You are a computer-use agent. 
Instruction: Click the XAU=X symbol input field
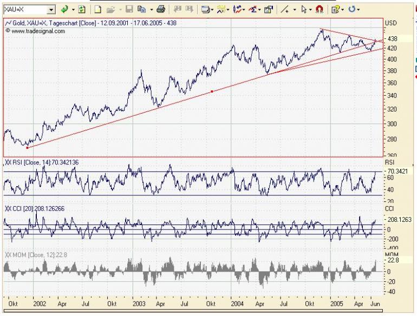tap(25, 10)
